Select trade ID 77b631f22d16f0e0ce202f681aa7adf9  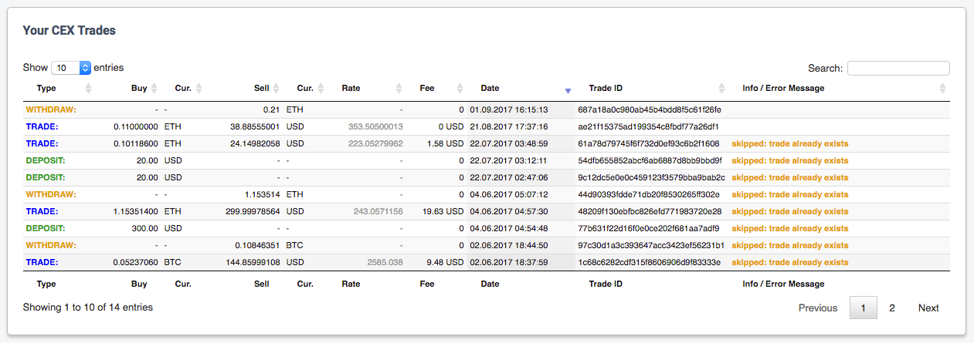(649, 228)
